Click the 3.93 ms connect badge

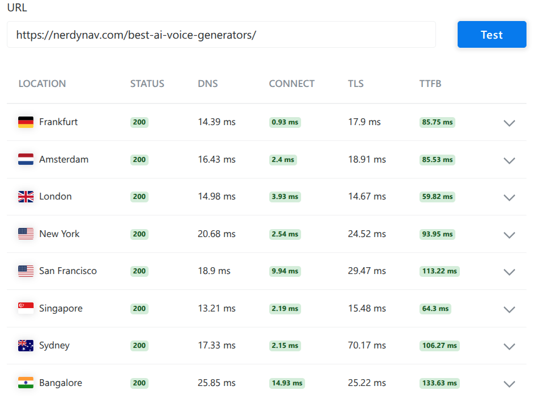click(x=285, y=197)
